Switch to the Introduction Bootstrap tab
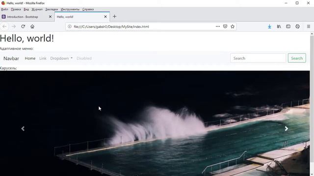This screenshot has width=314, height=176. click(27, 17)
